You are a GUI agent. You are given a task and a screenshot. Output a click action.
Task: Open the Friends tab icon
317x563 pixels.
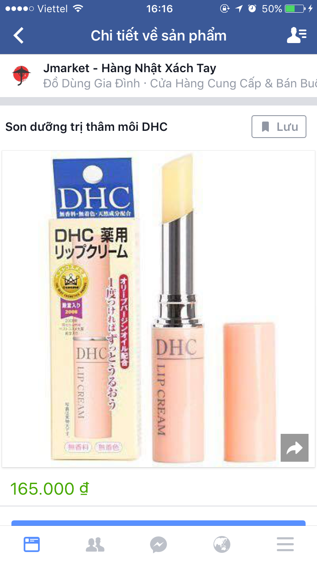(x=95, y=544)
